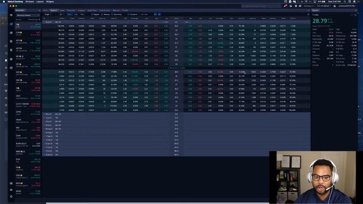Select the Quotes panel tab
Viewport: 363px width, 204px height.
[315, 10]
